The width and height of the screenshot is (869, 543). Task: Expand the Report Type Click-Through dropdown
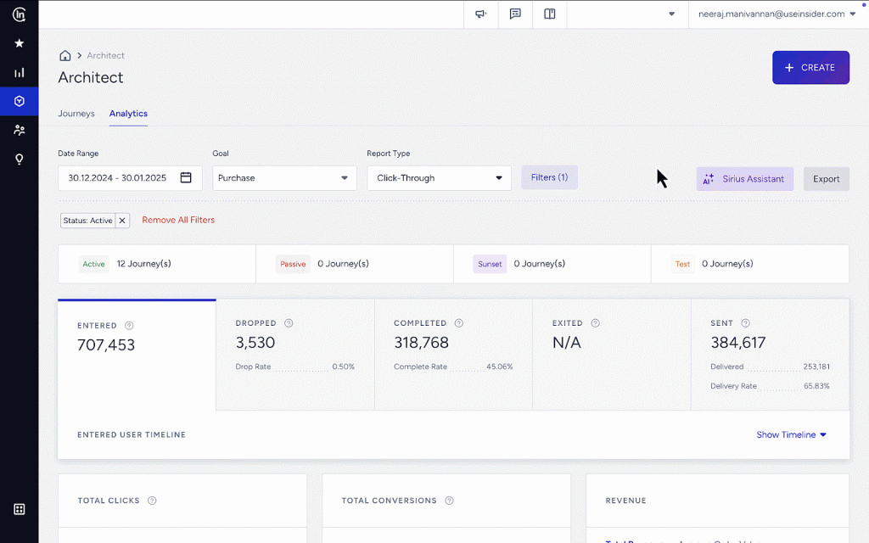[x=439, y=178]
